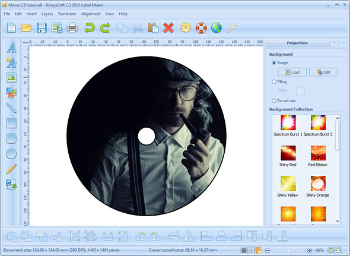350x256 pixels.
Task: Toggle the rulers display button in the status bar
Action: (x=258, y=250)
